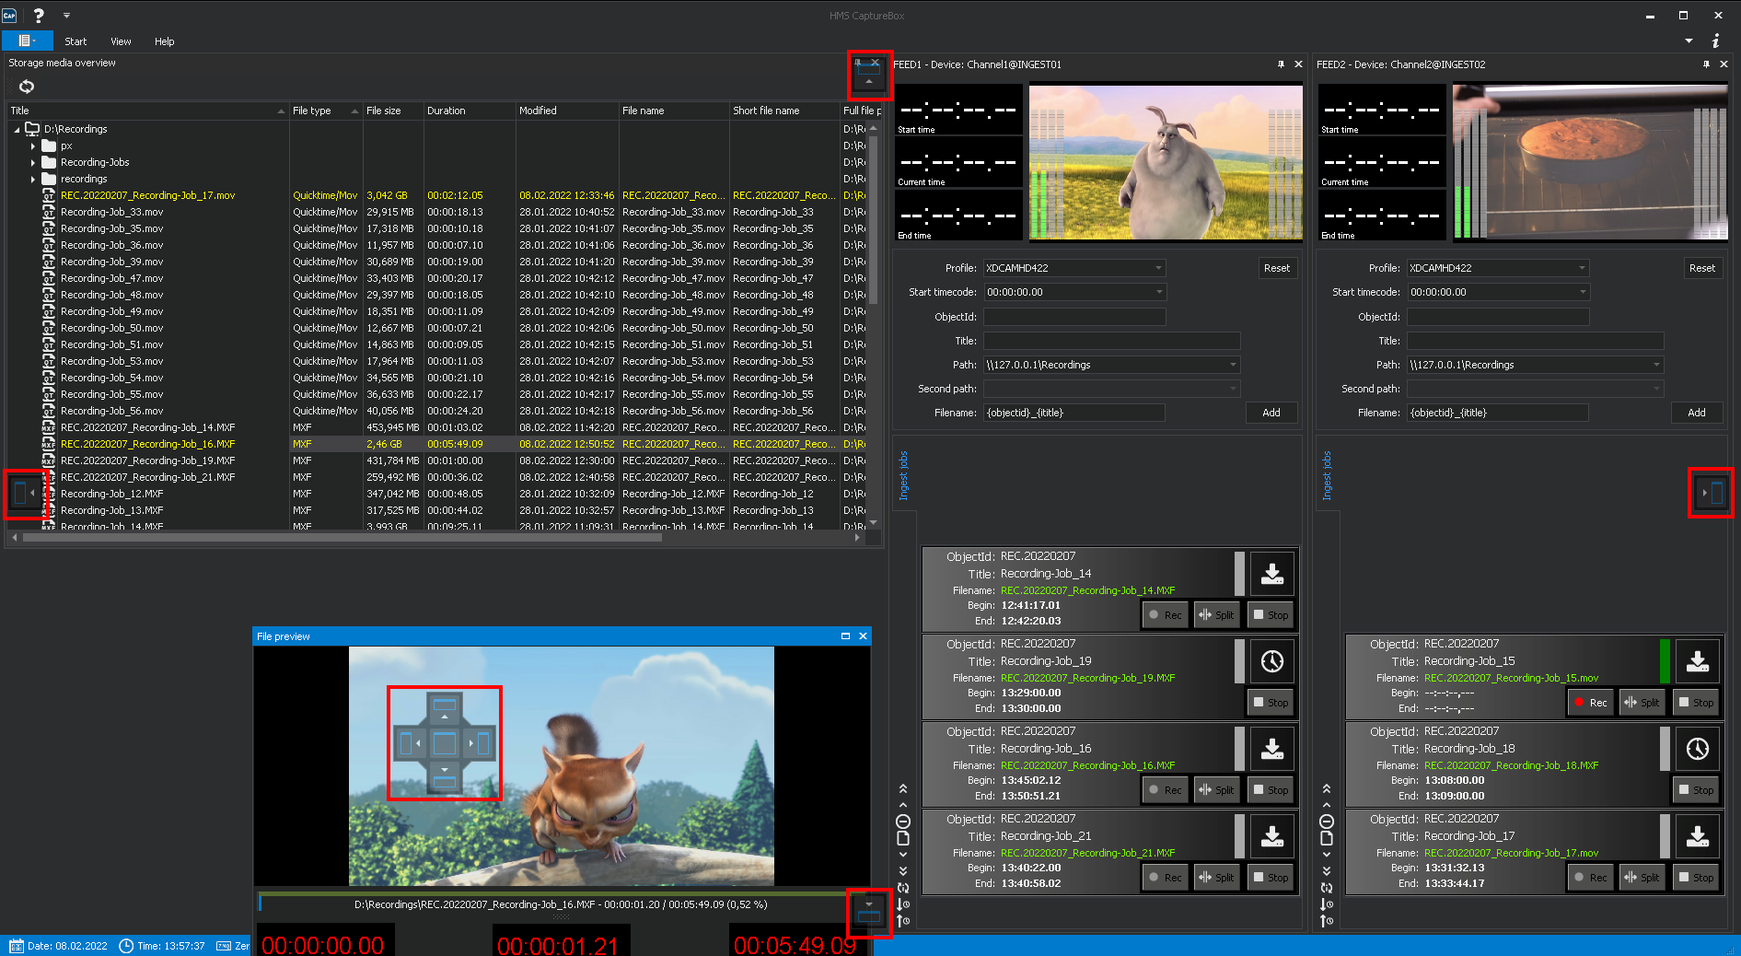Click the info icon in the ribbon
Viewport: 1741px width, 956px height.
point(1715,41)
